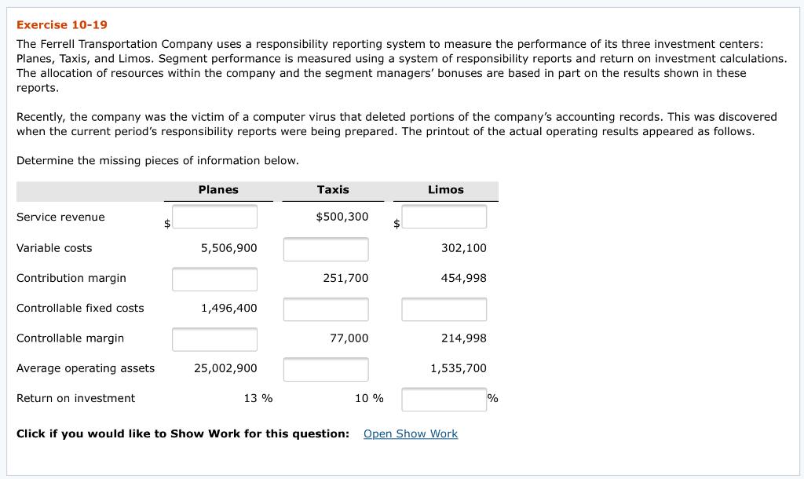Select the Planes Controllable margin input box
Image resolution: width=804 pixels, height=479 pixels.
pyautogui.click(x=215, y=339)
